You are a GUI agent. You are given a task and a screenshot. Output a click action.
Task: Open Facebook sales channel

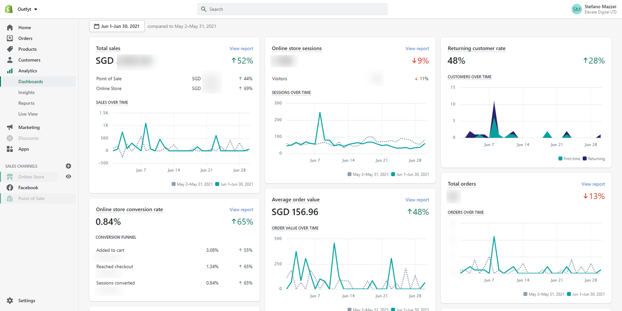coord(28,187)
